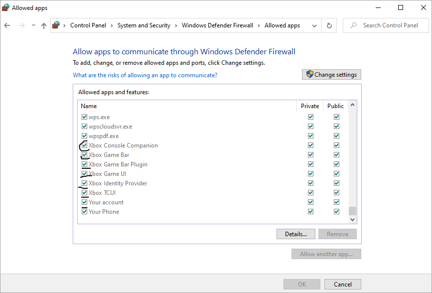The width and height of the screenshot is (432, 293).
Task: Toggle Public access for wpspdf.exe
Action: click(x=336, y=136)
